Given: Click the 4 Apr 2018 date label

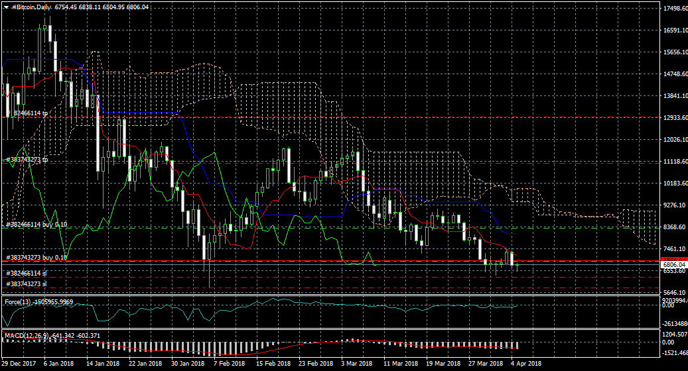Looking at the screenshot, I should (x=526, y=364).
